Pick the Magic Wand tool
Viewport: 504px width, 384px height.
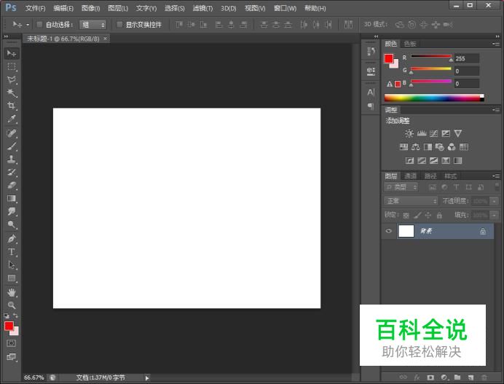[x=12, y=93]
